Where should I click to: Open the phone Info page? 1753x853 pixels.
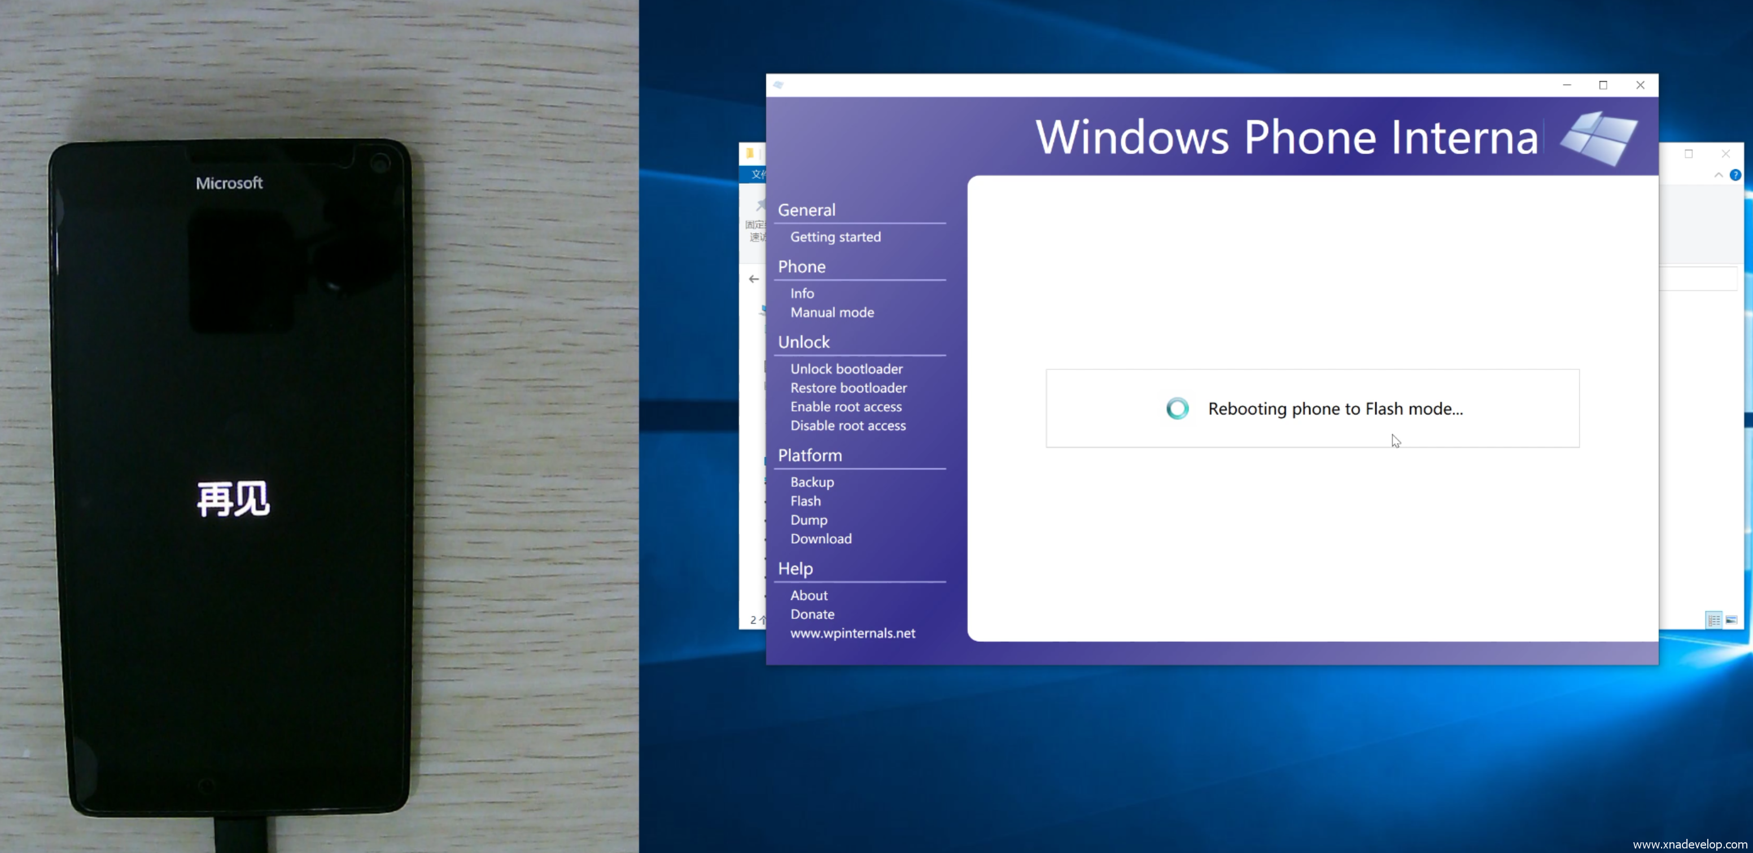pyautogui.click(x=802, y=293)
